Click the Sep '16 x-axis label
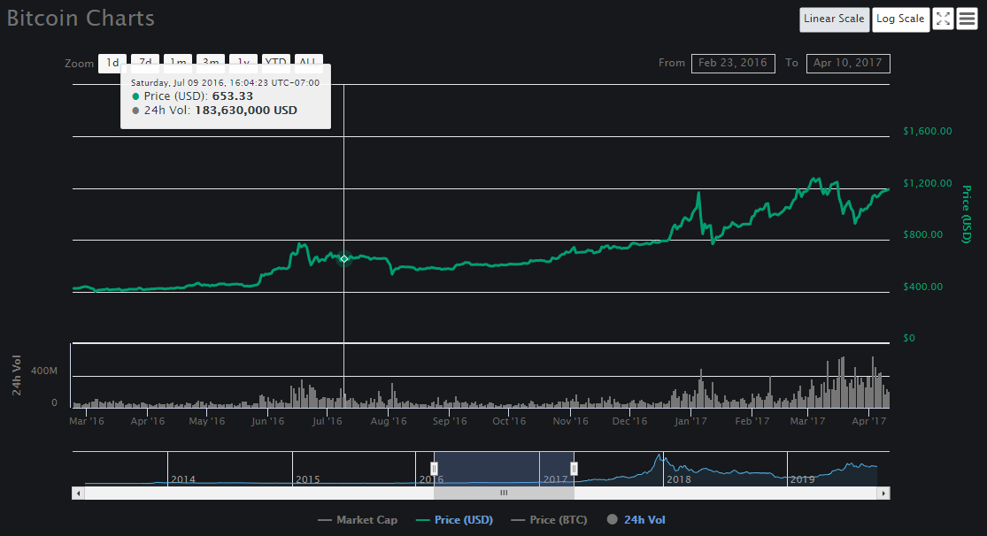This screenshot has height=536, width=987. tap(450, 421)
